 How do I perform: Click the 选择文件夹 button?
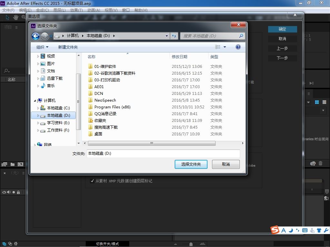(x=191, y=164)
